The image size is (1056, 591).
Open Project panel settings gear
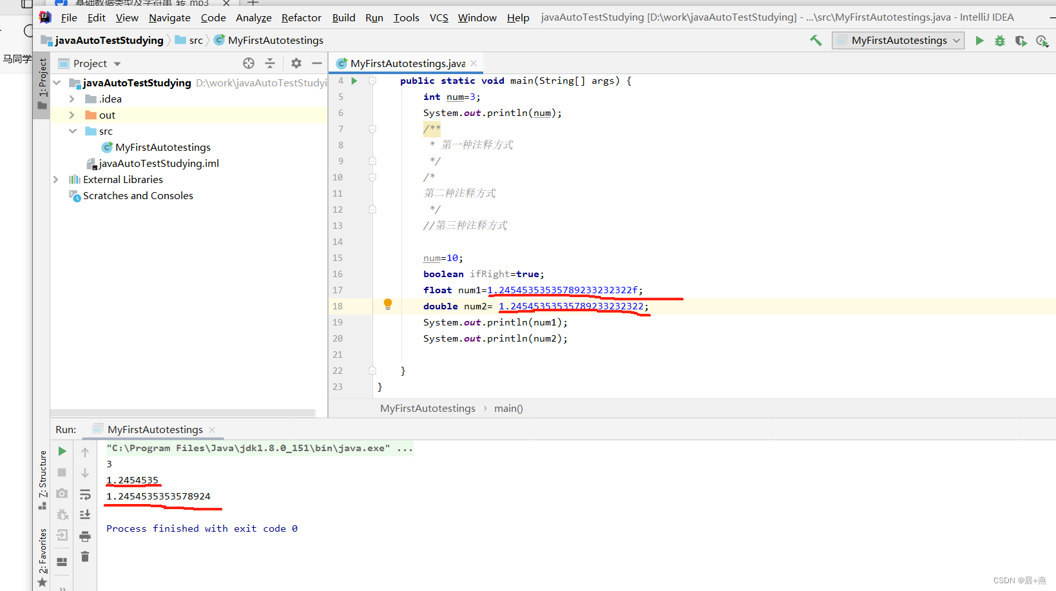[296, 63]
